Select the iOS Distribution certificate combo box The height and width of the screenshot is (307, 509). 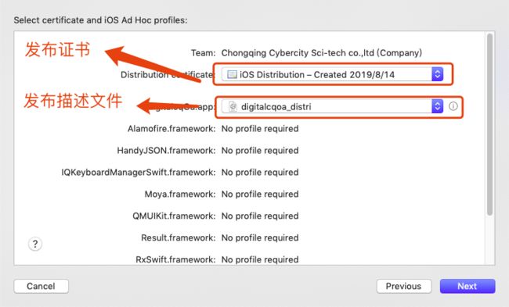[332, 74]
